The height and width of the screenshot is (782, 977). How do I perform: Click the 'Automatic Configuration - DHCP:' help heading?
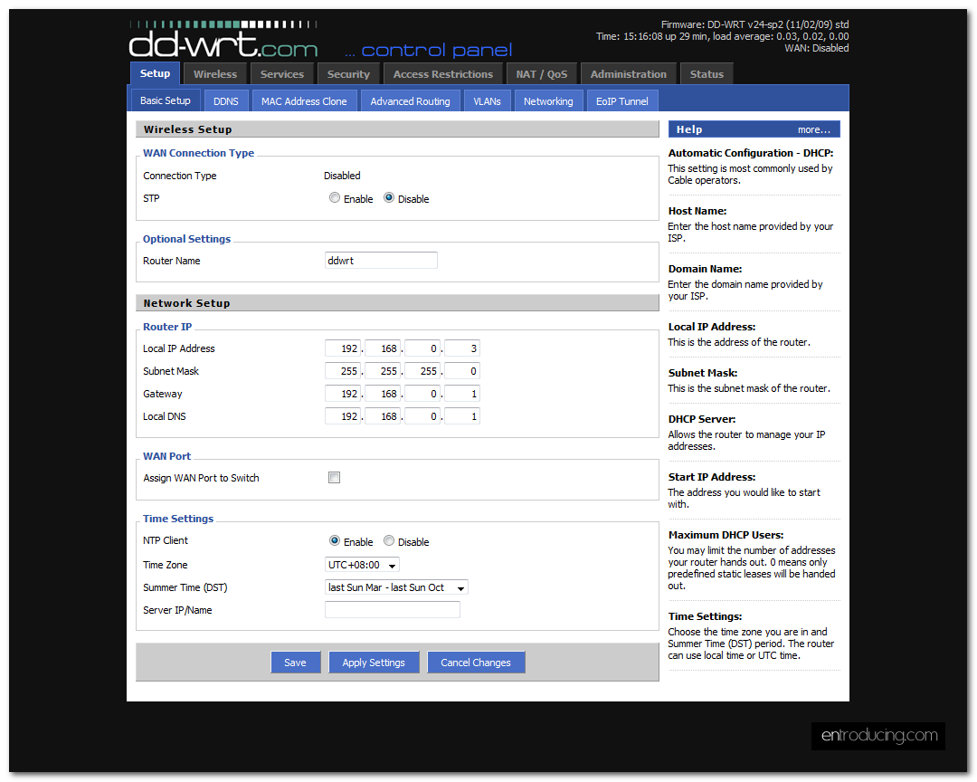(750, 153)
